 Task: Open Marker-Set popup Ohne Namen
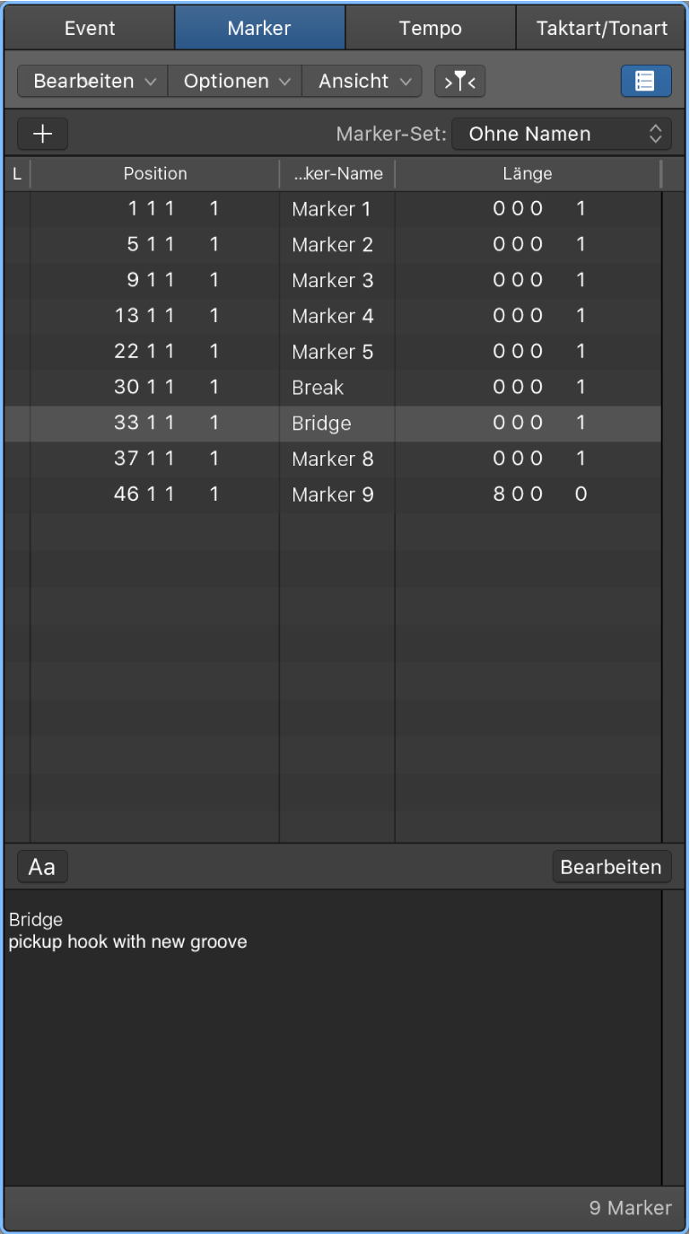point(561,135)
